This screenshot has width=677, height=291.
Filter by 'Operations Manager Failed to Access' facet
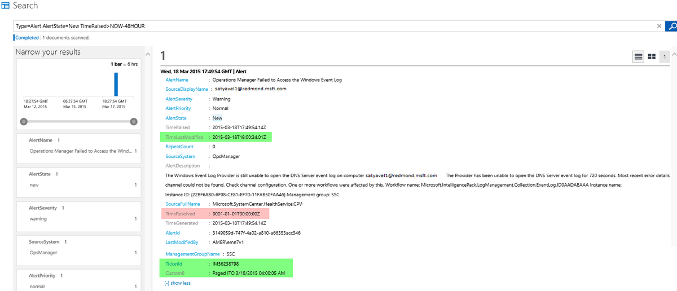[x=80, y=151]
